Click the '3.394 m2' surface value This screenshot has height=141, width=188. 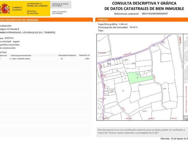123,24
